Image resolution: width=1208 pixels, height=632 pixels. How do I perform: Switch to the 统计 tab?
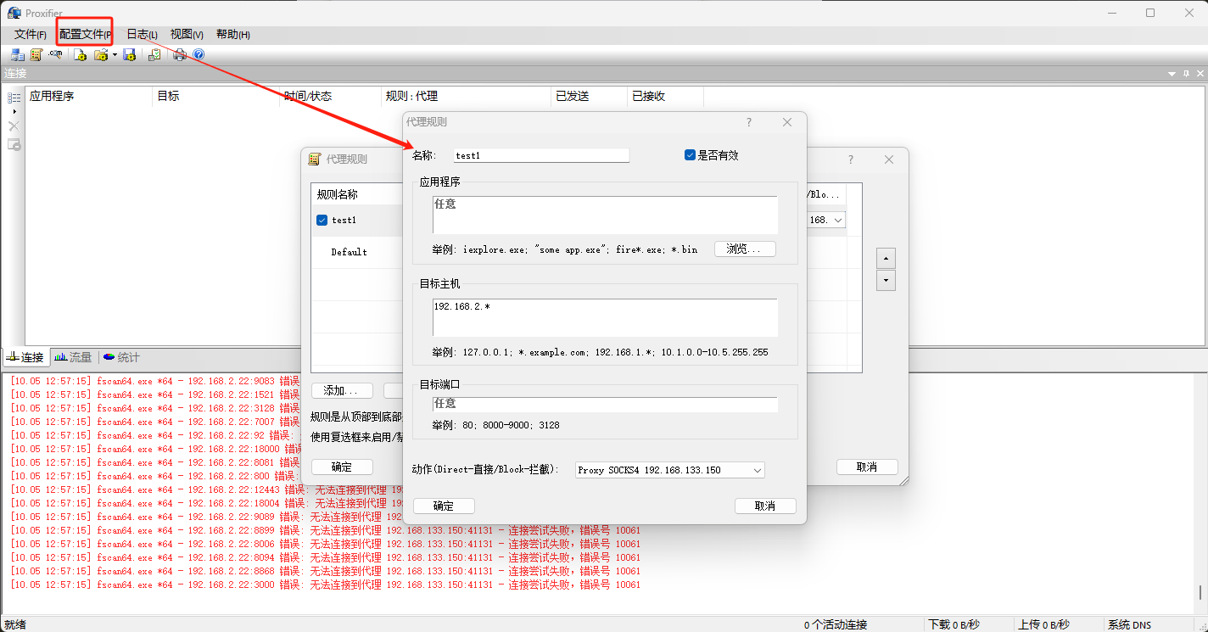(x=121, y=357)
